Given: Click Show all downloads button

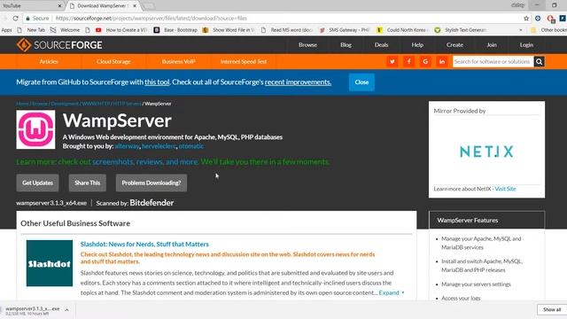Looking at the screenshot, I should (552, 309).
